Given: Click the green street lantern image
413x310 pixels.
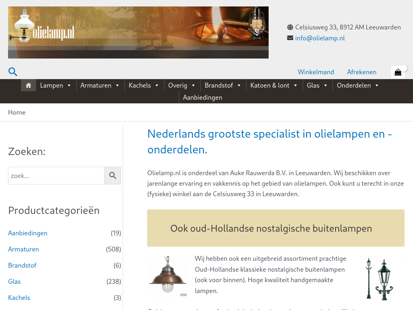Looking at the screenshot, I should pyautogui.click(x=380, y=279).
